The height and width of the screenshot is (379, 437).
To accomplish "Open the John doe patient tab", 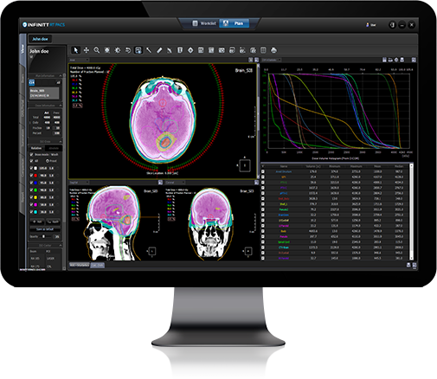I will (x=40, y=39).
